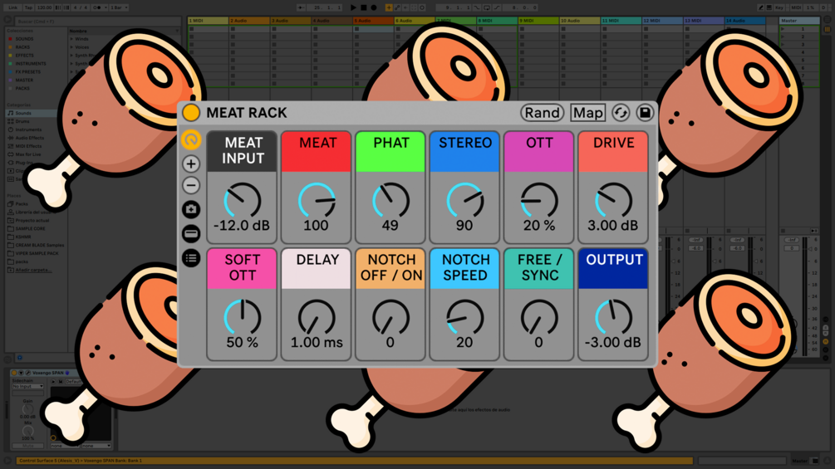
Task: Click the DELAY knob at 1.00 ms
Action: click(317, 318)
